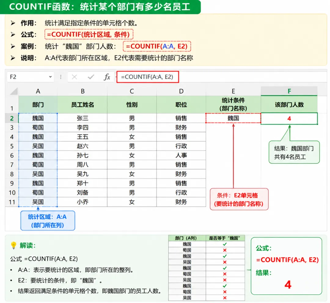Viewport: 330px width, 303px height.
Task: Click 财务 in 李四's row
Action: [x=181, y=128]
